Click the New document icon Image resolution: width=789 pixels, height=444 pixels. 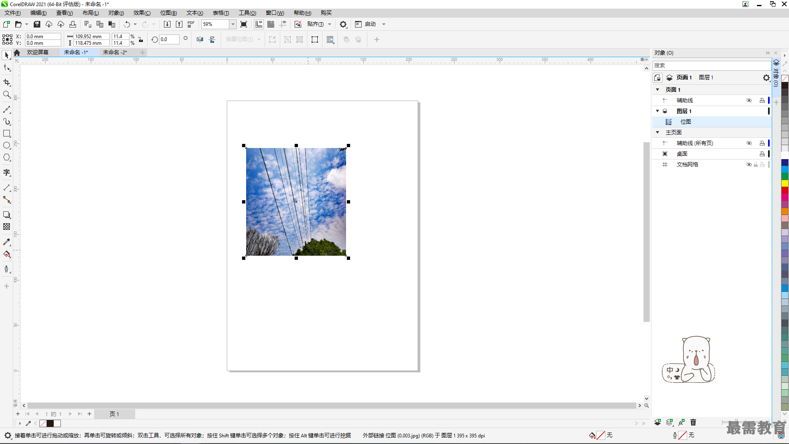[x=6, y=24]
